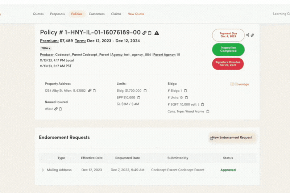Click the Signature Overdue status badge

pos(228,64)
